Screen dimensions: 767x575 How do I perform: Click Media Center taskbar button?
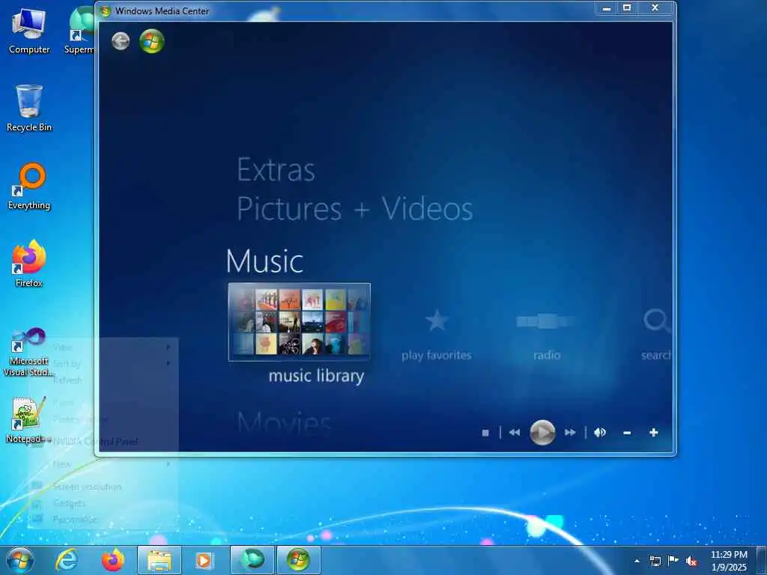click(x=298, y=560)
